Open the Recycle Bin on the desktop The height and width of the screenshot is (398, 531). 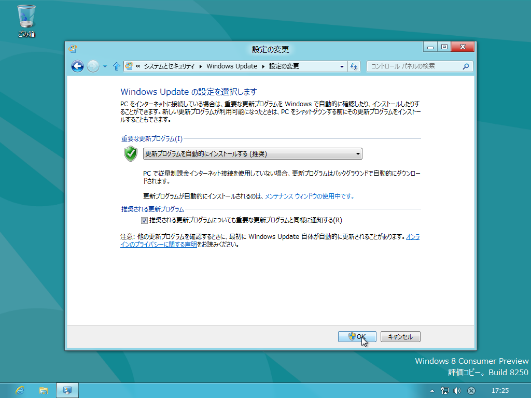26,20
